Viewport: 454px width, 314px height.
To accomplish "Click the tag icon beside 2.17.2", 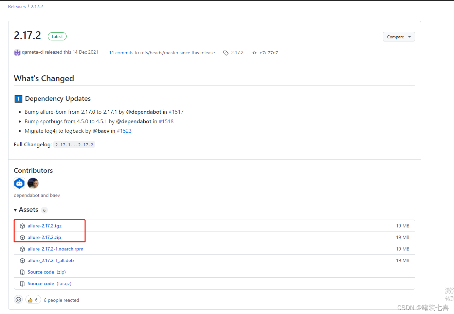I will (x=226, y=53).
